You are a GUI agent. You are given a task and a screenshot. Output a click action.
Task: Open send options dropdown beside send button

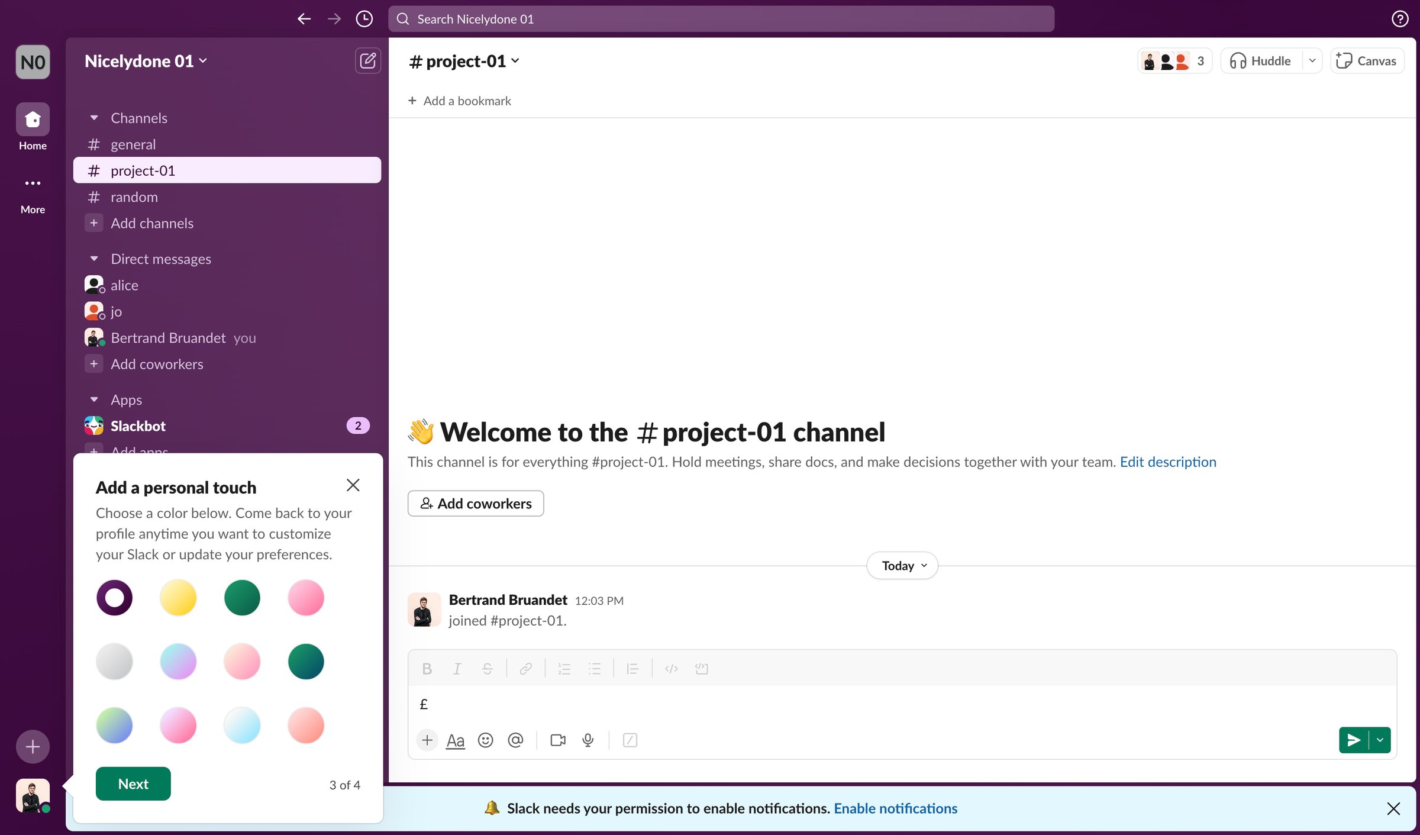tap(1380, 740)
